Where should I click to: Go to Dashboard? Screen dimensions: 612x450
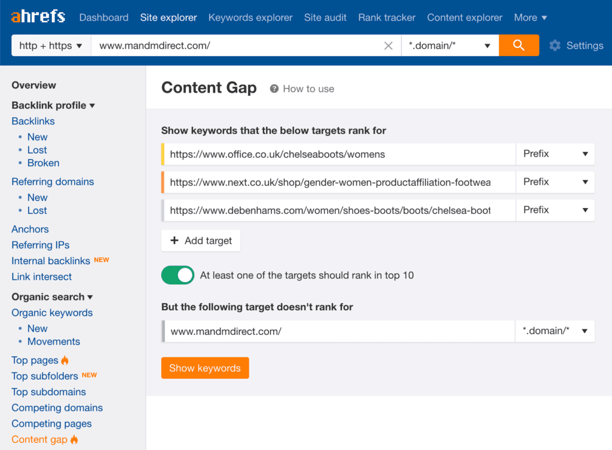104,17
